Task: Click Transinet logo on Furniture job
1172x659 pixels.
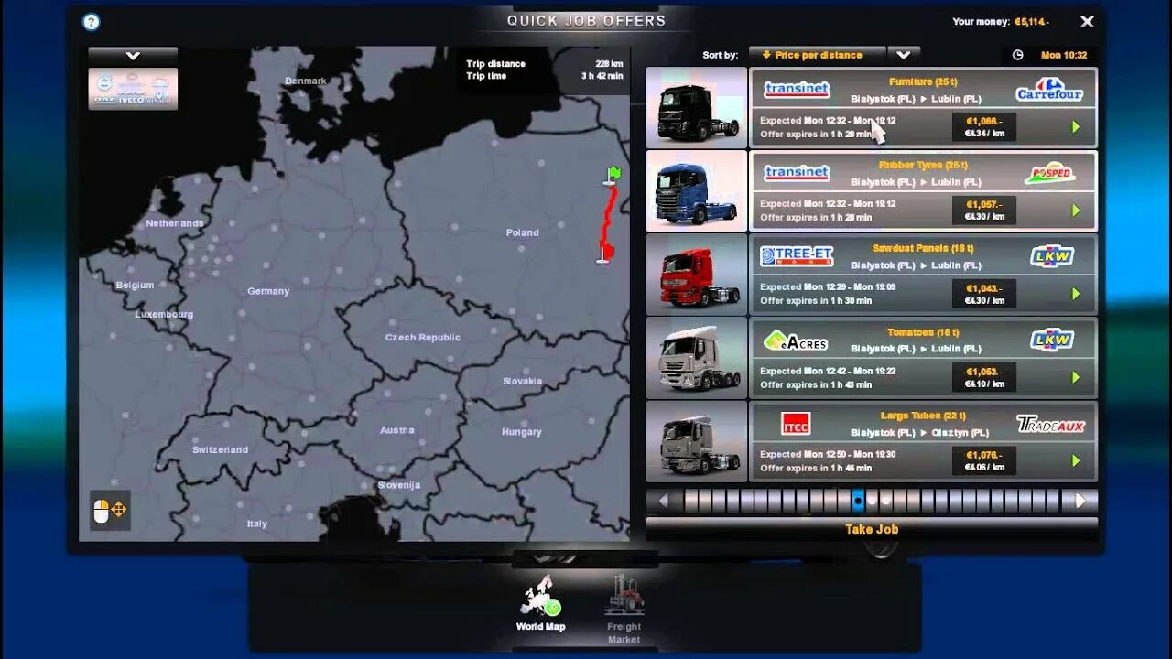Action: click(797, 90)
